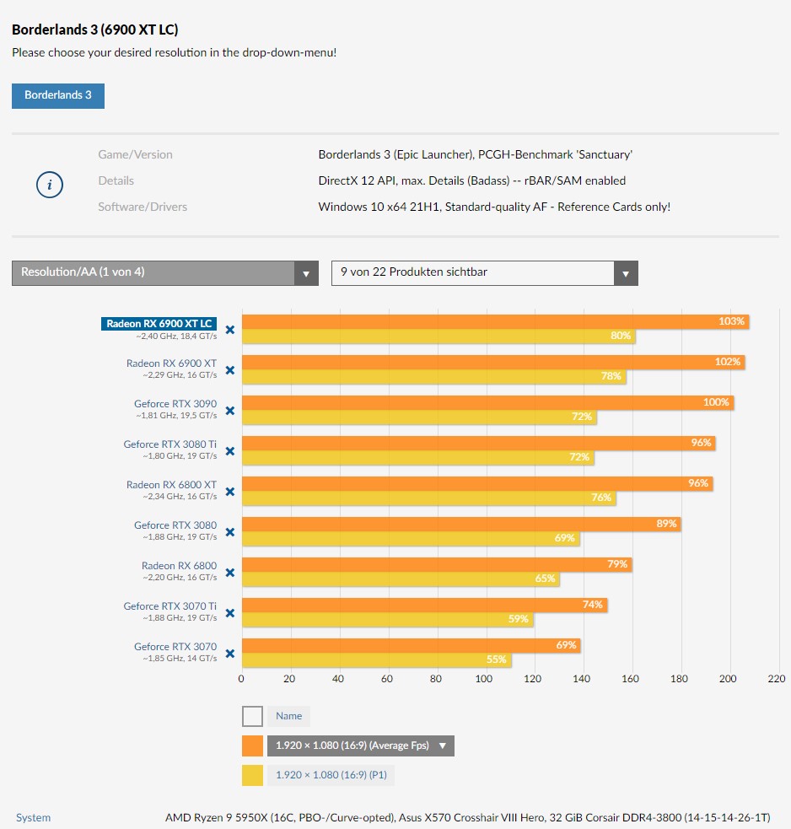The image size is (791, 829).
Task: Click the 1.920 × 1.080 (P1) legend label
Action: [331, 774]
